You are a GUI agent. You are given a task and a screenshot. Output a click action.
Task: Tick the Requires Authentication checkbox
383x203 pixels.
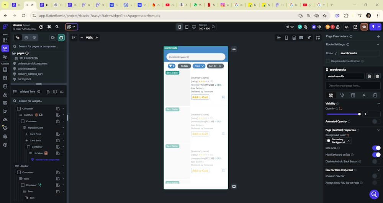coord(328,61)
